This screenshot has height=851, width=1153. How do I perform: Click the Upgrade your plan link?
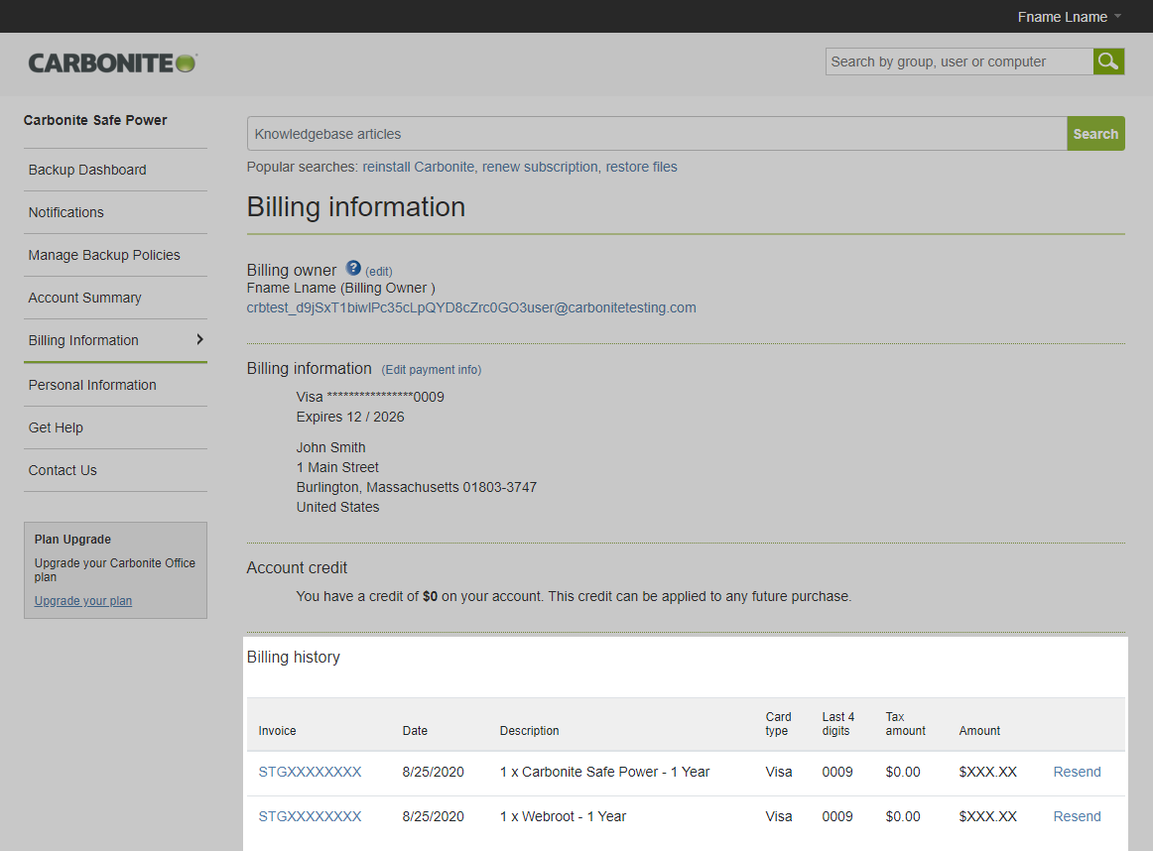coord(82,600)
